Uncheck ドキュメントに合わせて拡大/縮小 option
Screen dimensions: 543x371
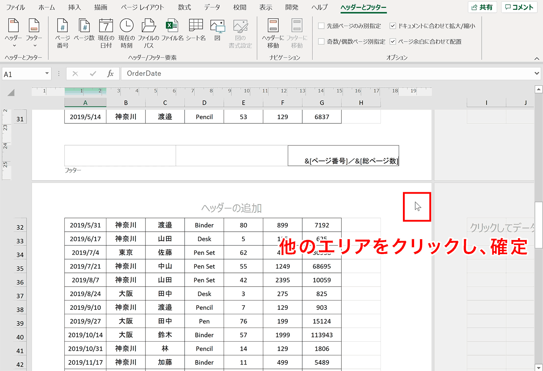(393, 26)
